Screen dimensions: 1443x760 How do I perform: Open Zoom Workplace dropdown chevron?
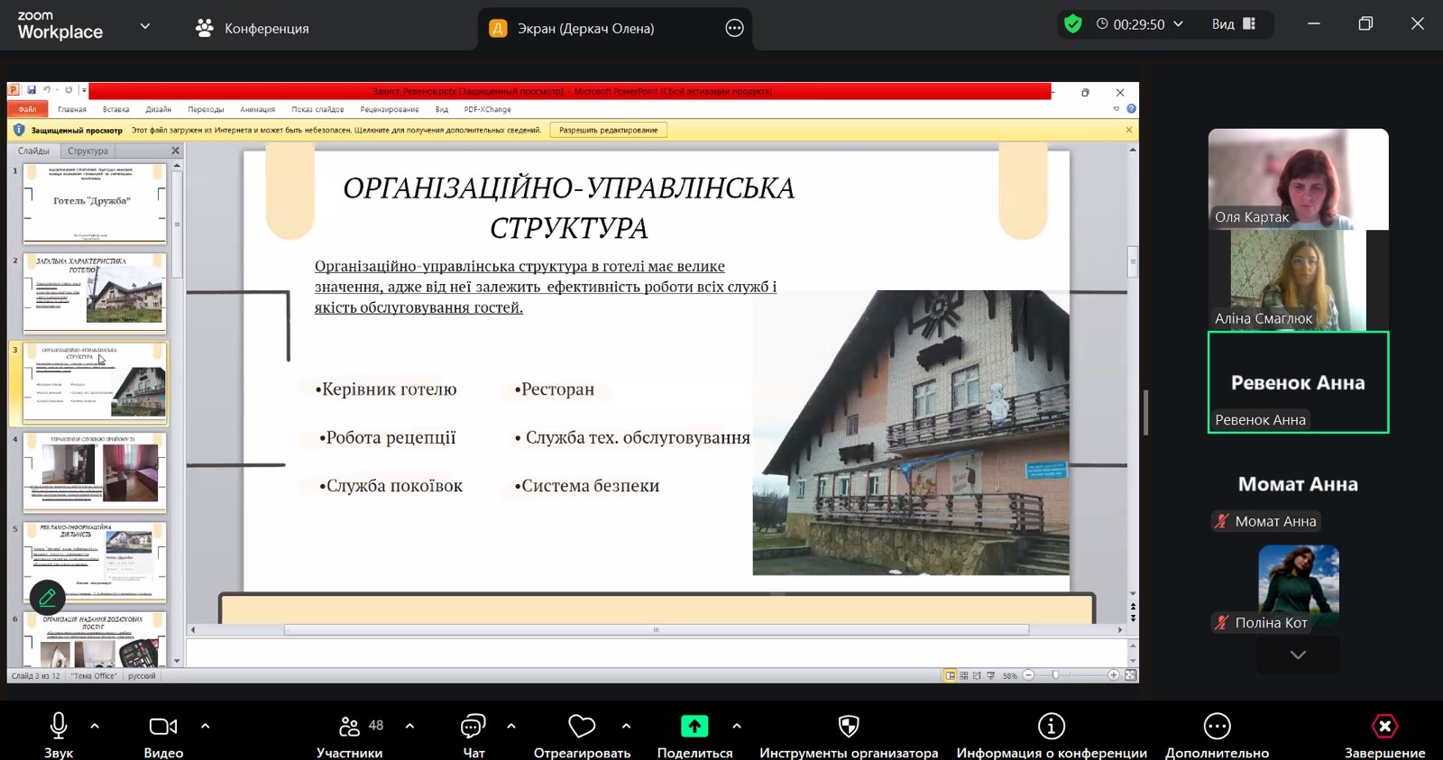(145, 26)
